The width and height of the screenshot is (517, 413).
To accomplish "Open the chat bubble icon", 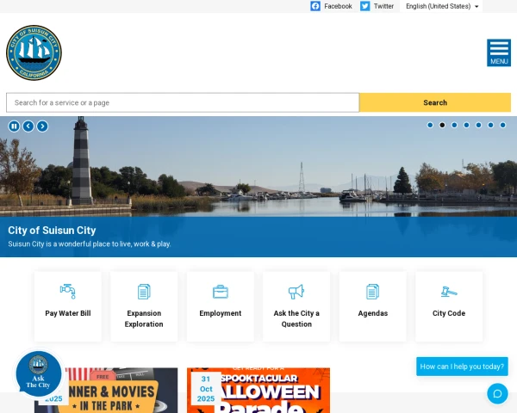I will [497, 393].
